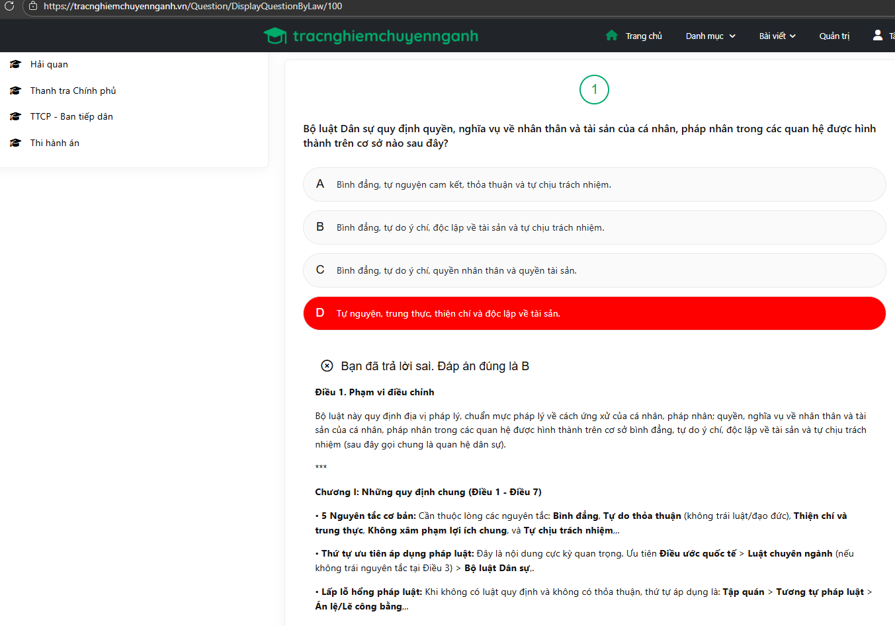
Task: Click the browser reload icon
Action: point(9,6)
